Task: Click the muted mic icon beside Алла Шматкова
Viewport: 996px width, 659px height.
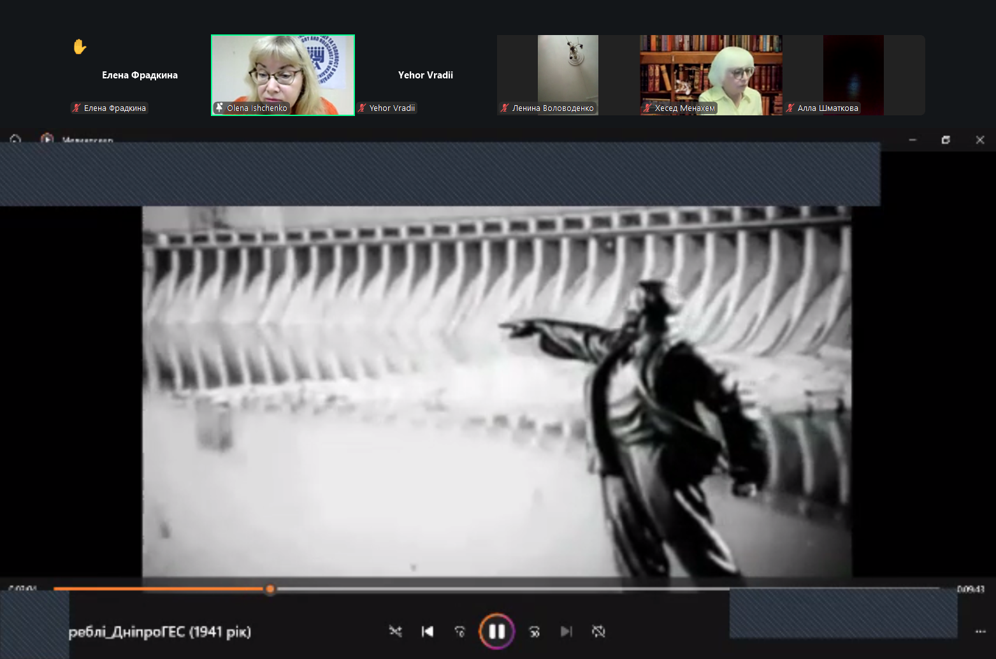Action: (790, 108)
